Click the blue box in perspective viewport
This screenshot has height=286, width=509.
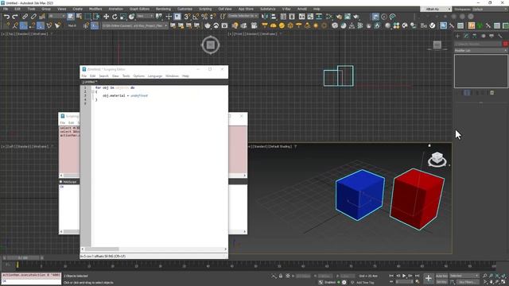359,195
